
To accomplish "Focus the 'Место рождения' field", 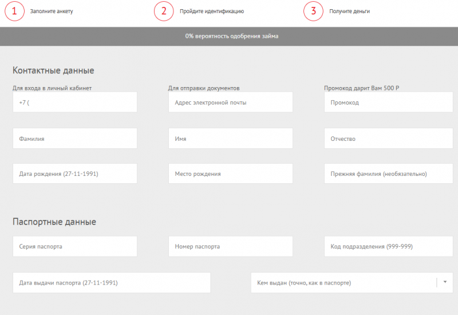I will (231, 174).
